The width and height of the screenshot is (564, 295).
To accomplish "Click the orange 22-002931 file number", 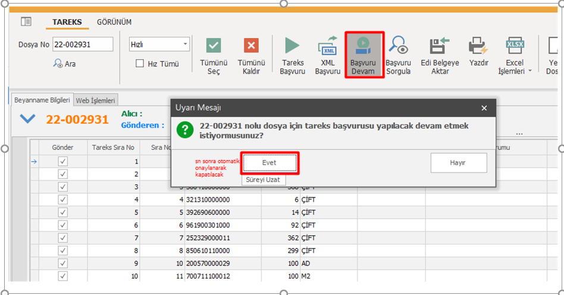I will pos(77,120).
